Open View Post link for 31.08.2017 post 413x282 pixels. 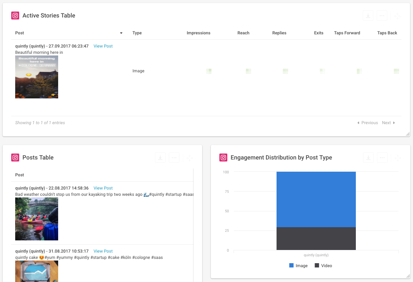[x=103, y=251]
